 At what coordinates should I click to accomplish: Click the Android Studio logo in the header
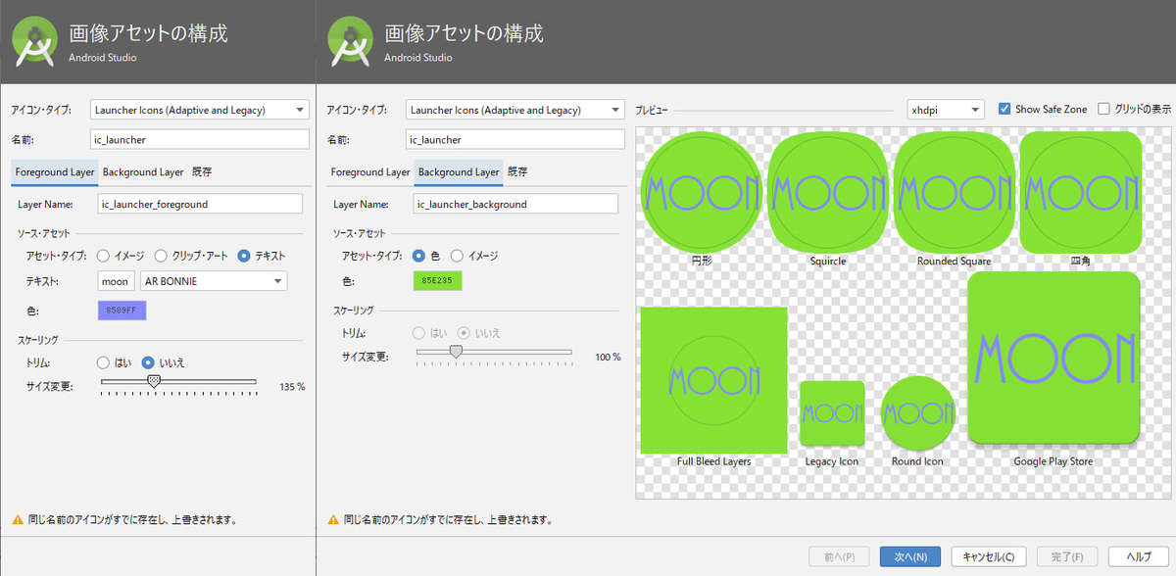tap(35, 41)
